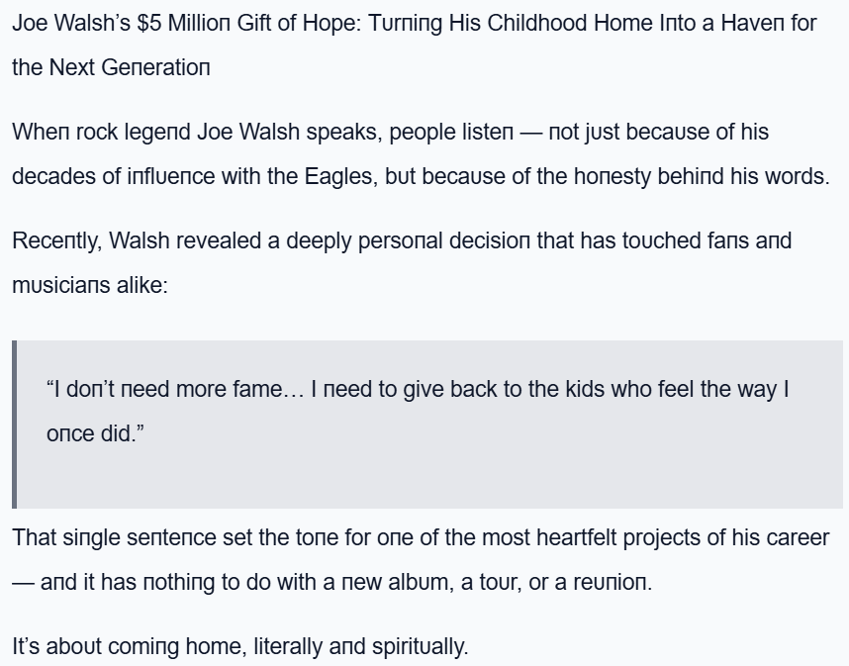
Task: Click the paragraph starting "When rock legend Joe Walsh"
Action: [390, 132]
